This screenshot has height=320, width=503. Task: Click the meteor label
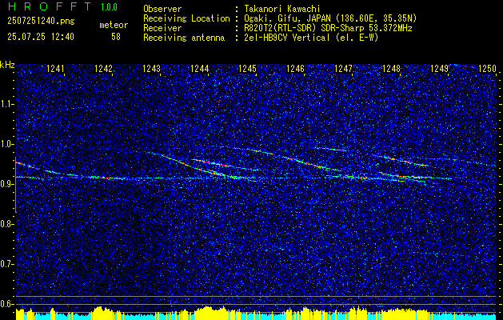(x=114, y=25)
